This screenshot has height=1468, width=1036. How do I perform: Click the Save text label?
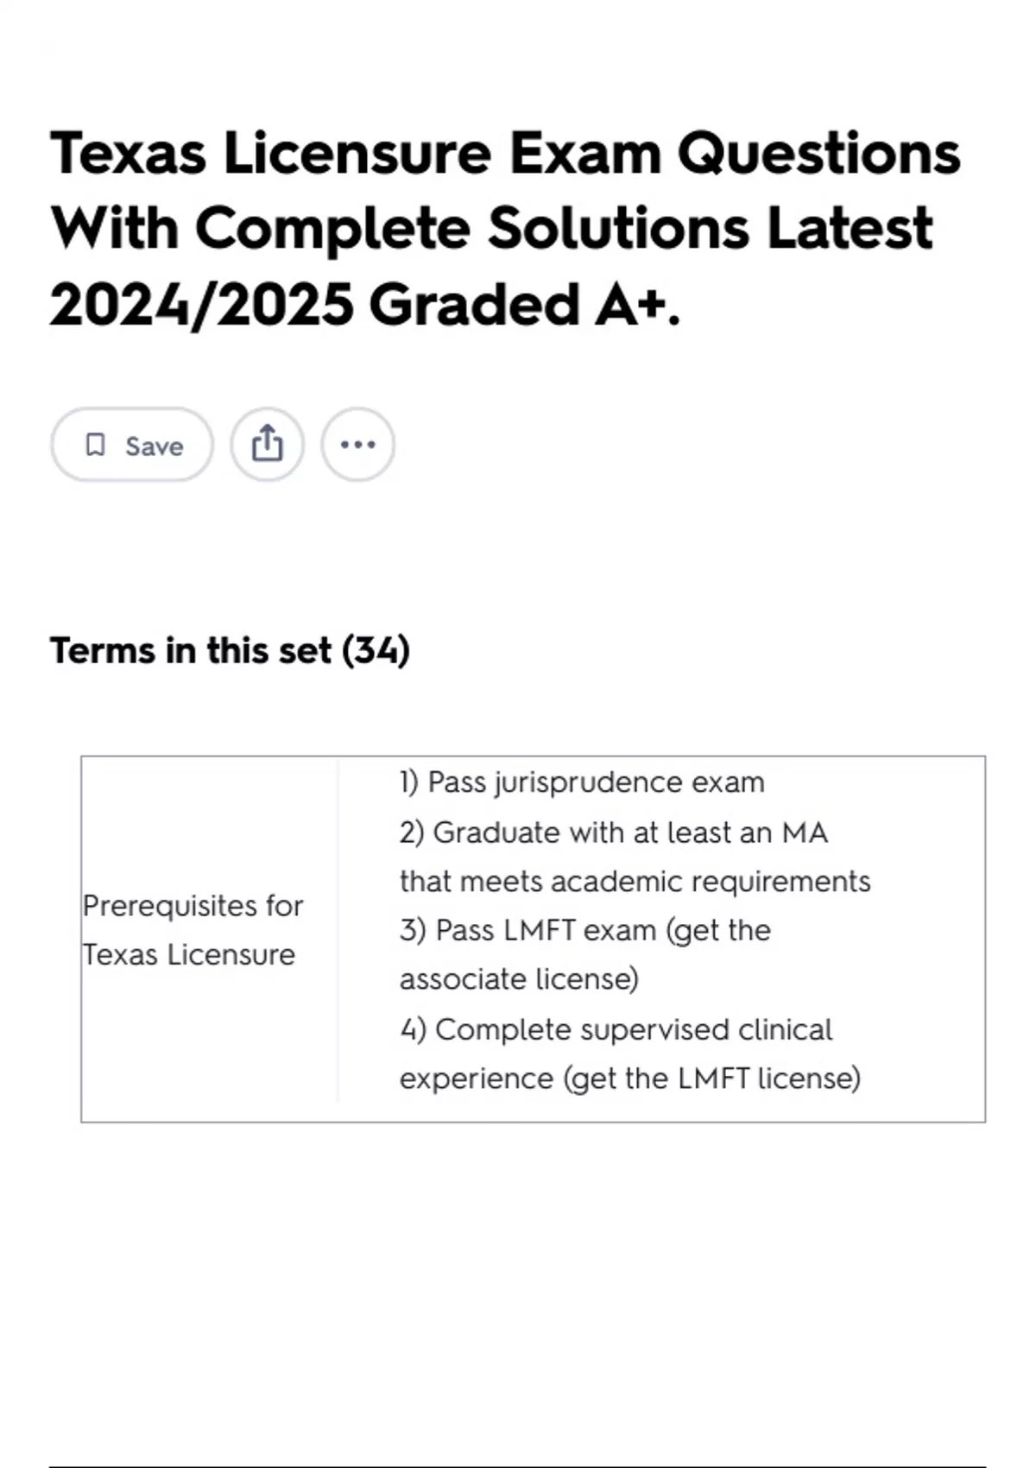[155, 446]
